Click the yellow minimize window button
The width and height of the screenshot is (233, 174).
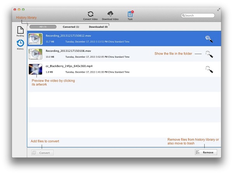pos(19,9)
